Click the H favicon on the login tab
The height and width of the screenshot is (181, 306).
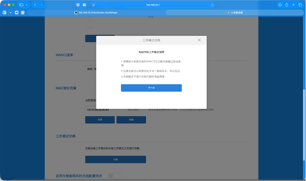76,12
